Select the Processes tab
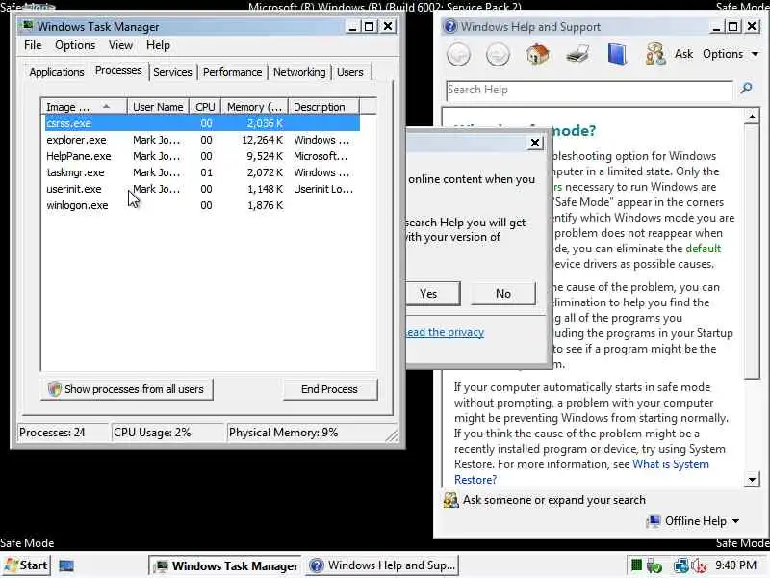Image resolution: width=770 pixels, height=578 pixels. (x=118, y=70)
